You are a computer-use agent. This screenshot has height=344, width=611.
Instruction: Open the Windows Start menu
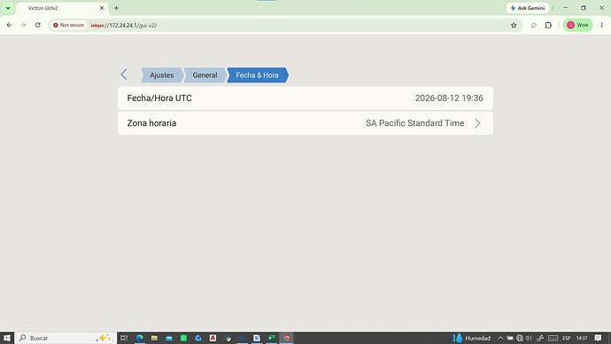(6, 338)
